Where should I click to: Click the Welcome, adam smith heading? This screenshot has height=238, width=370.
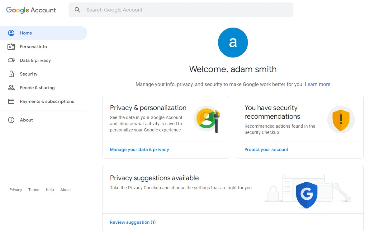pos(233,69)
